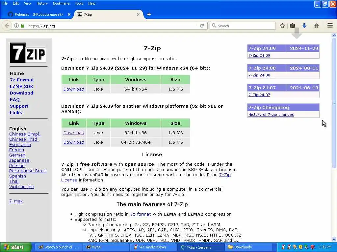Switch language to Chinese Simpl.

(x=25, y=134)
